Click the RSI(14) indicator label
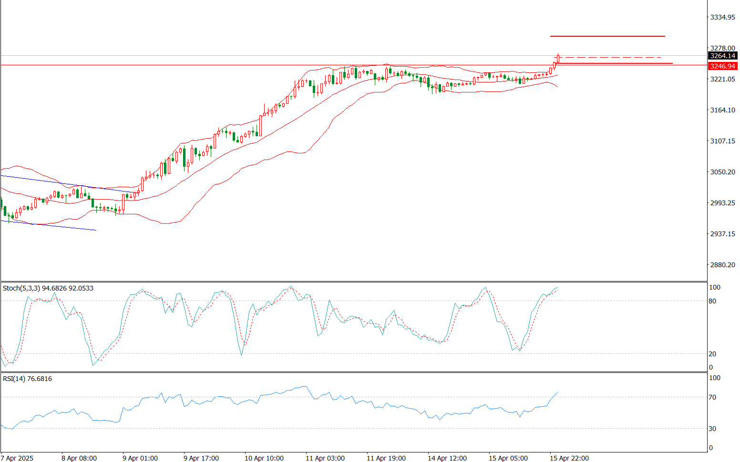This screenshot has width=740, height=462. (27, 379)
